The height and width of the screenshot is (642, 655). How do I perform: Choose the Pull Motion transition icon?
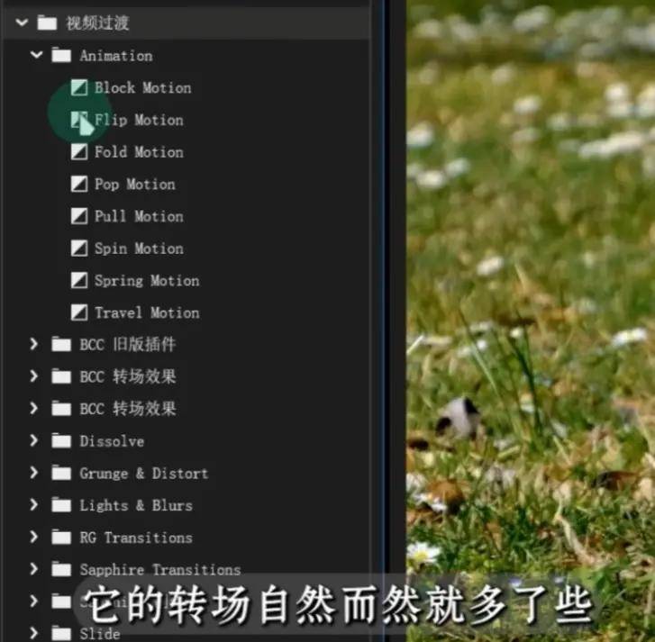click(x=80, y=217)
